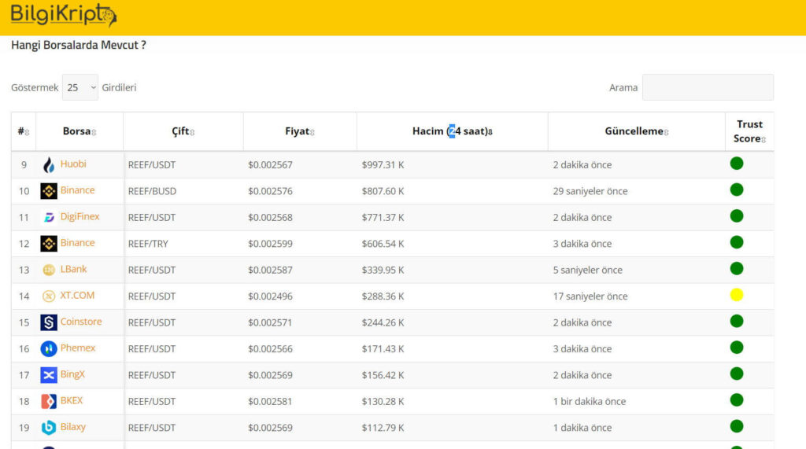Click the LBank logo icon

pyautogui.click(x=49, y=270)
